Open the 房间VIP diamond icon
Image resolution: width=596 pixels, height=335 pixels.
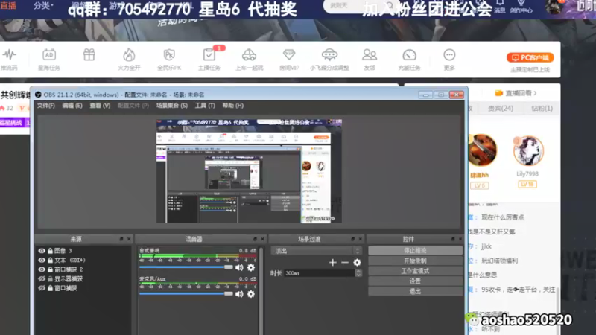289,55
